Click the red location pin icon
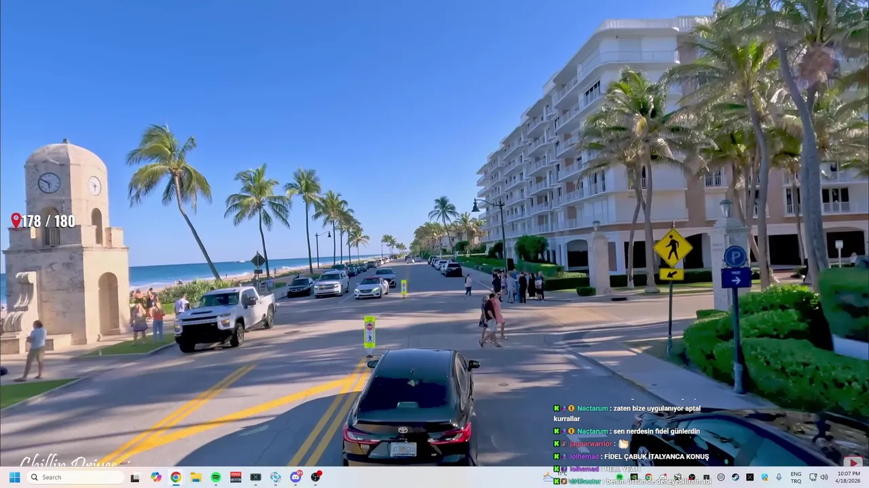Image resolution: width=869 pixels, height=488 pixels. click(16, 220)
